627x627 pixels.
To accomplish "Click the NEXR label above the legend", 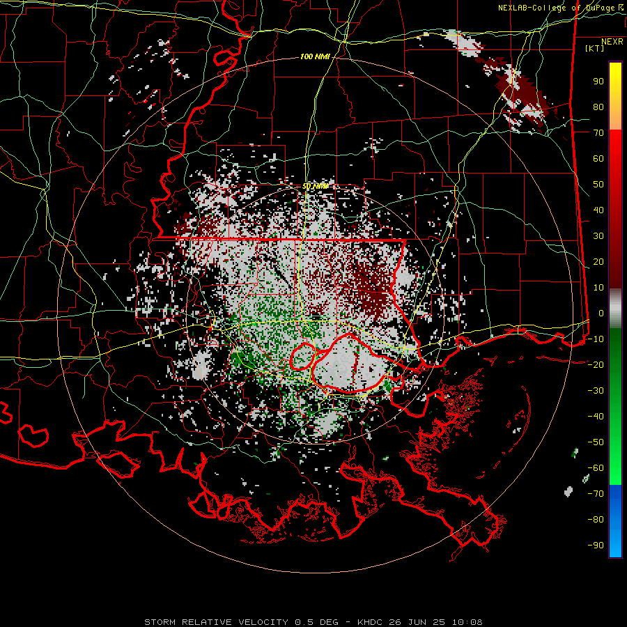I will coord(612,42).
